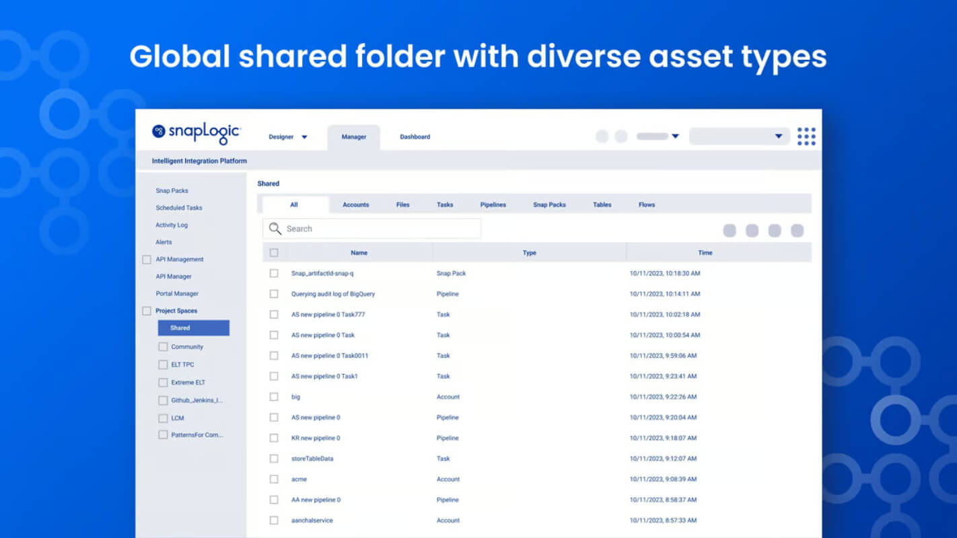Go to Scheduled Tasks

click(x=179, y=208)
